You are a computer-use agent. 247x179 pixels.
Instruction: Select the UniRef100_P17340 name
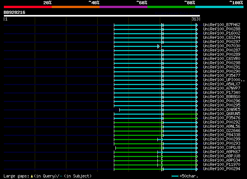222,93
